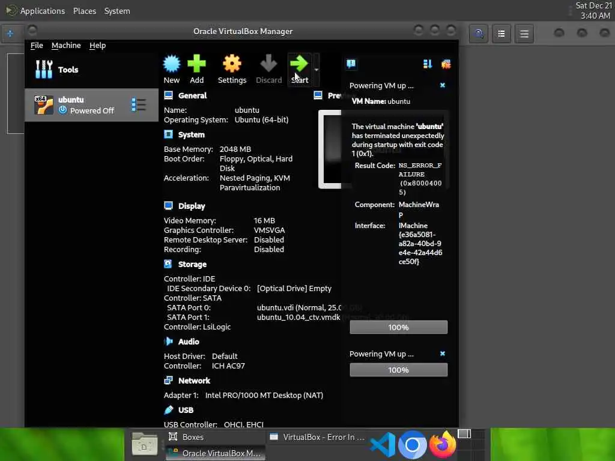Open the Places menu in top panel
The height and width of the screenshot is (461, 615).
84,11
